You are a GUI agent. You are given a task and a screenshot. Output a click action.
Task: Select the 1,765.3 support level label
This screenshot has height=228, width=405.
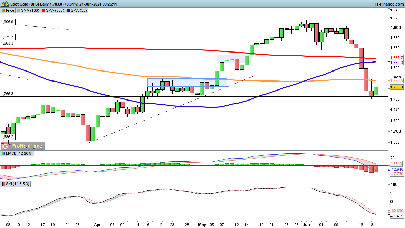[x=7, y=94]
